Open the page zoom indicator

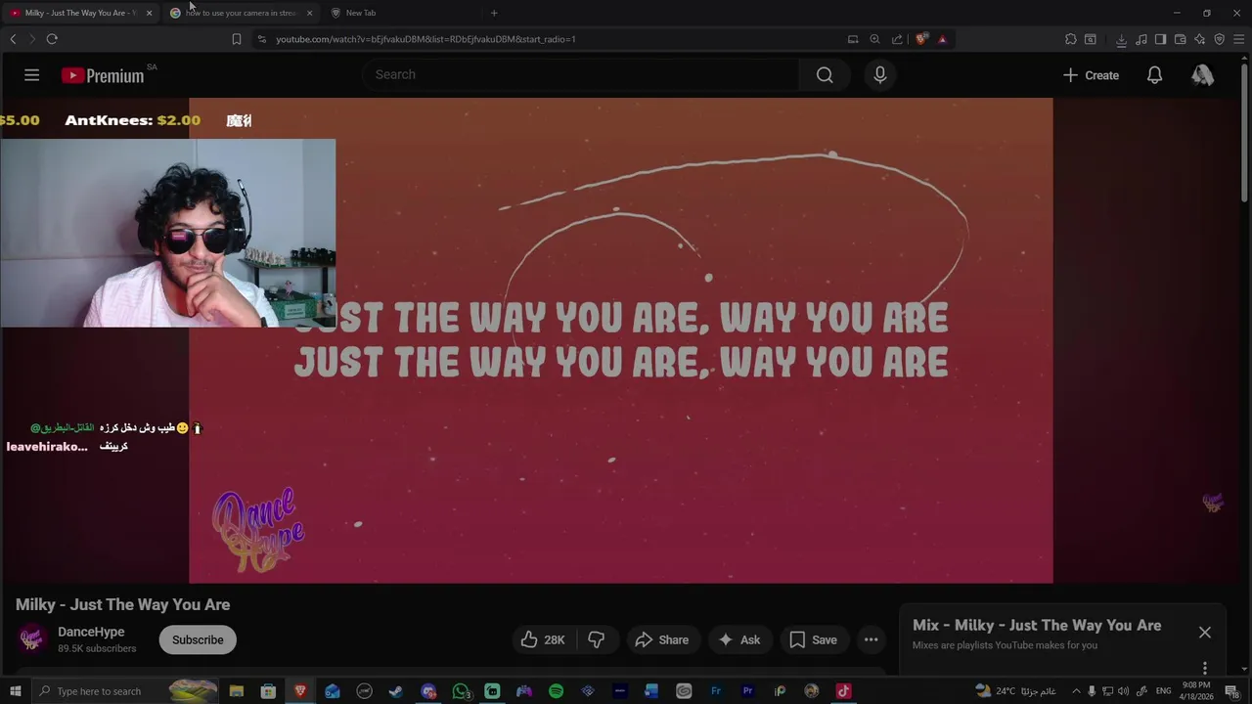874,39
